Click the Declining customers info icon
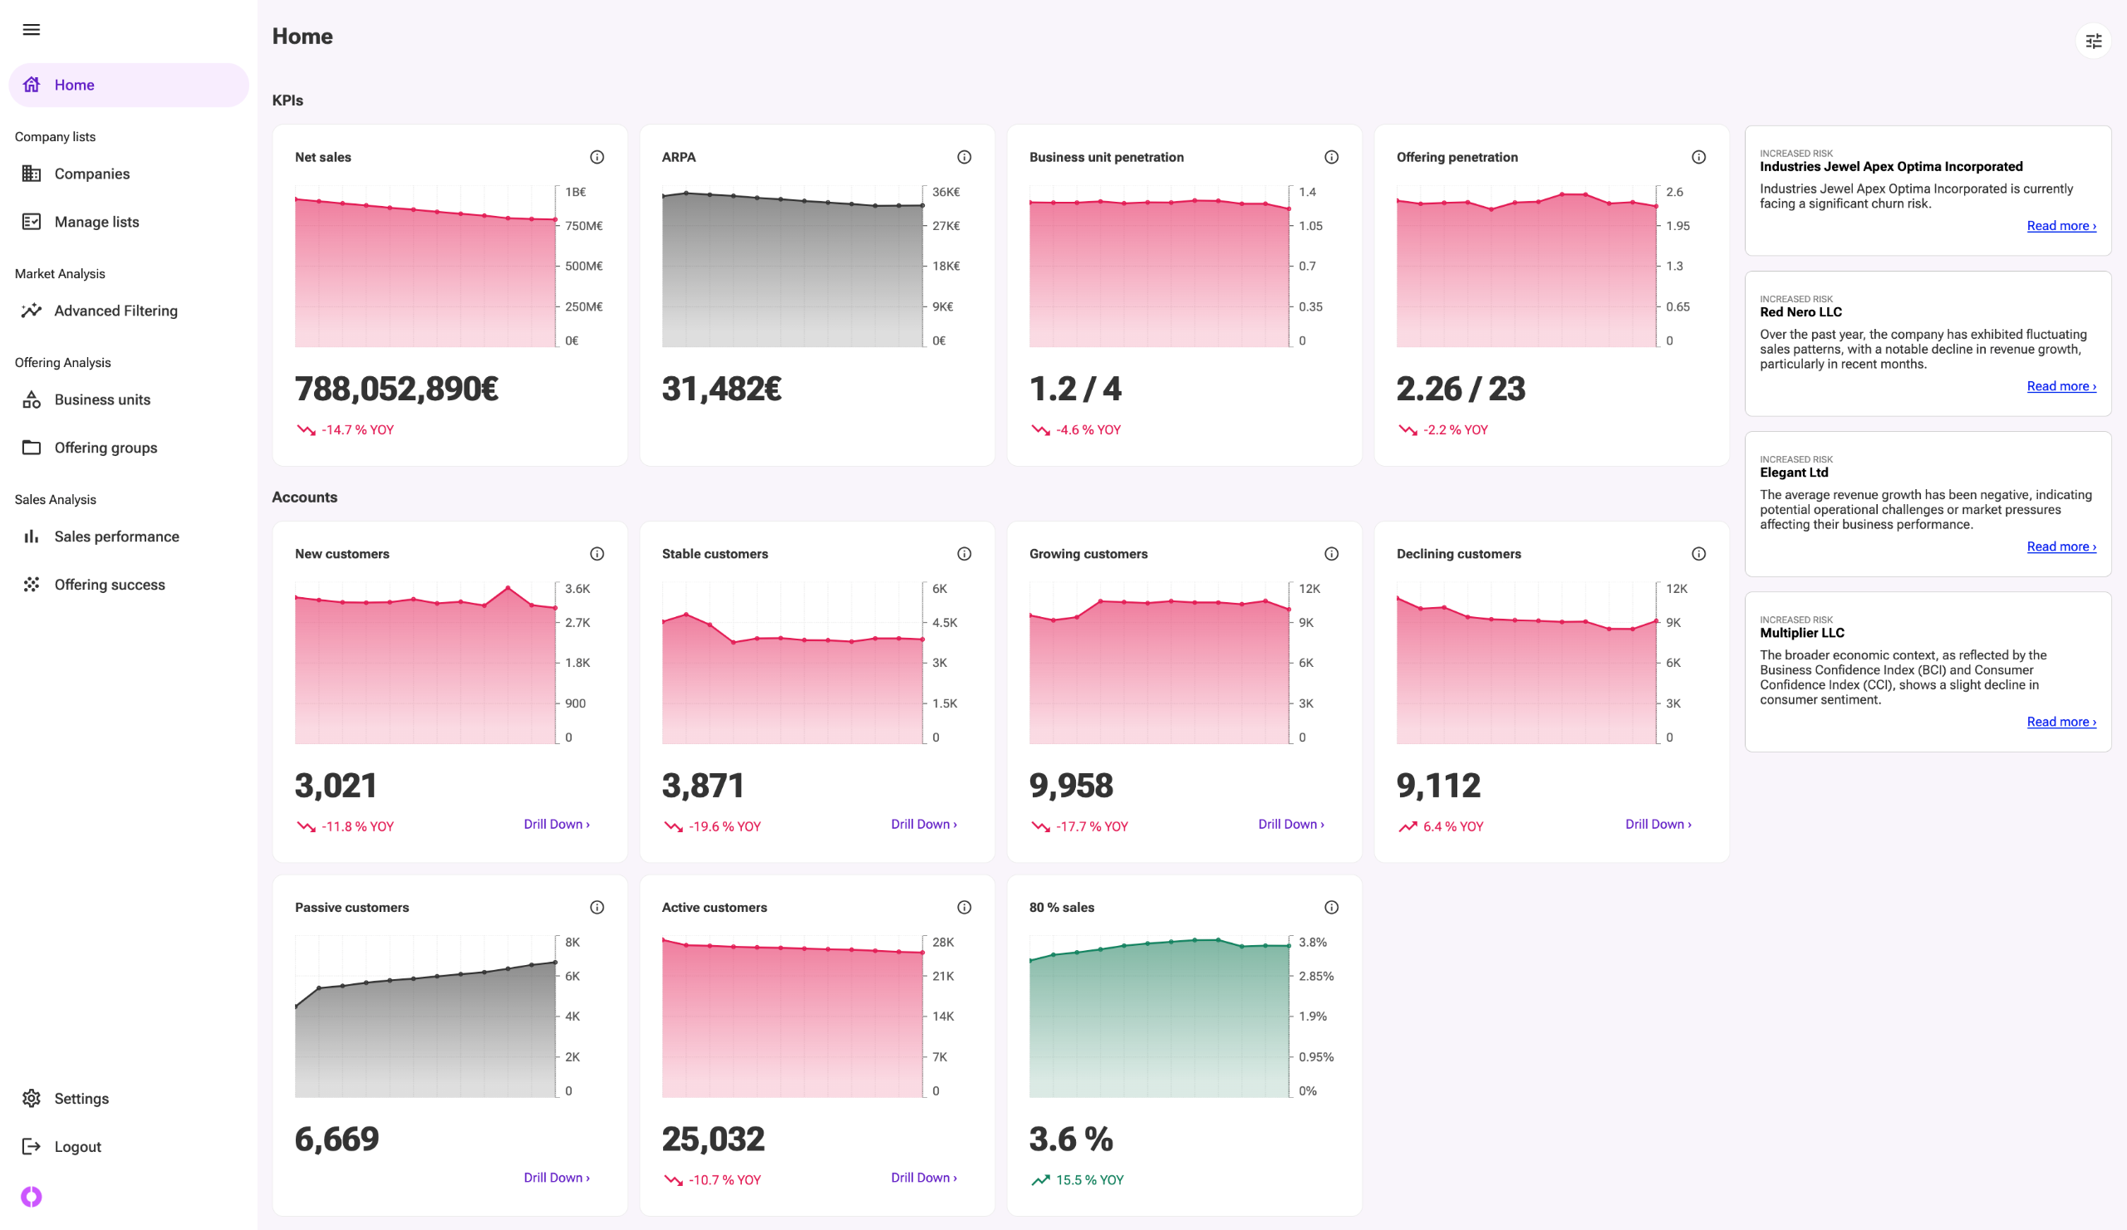The image size is (2127, 1230). point(1698,553)
